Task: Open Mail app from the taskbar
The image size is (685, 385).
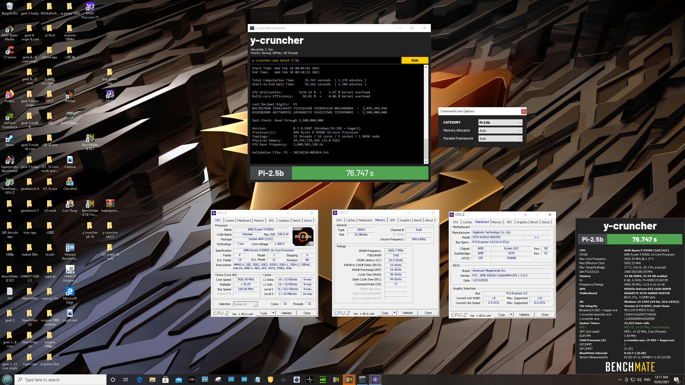Action: pos(178,380)
